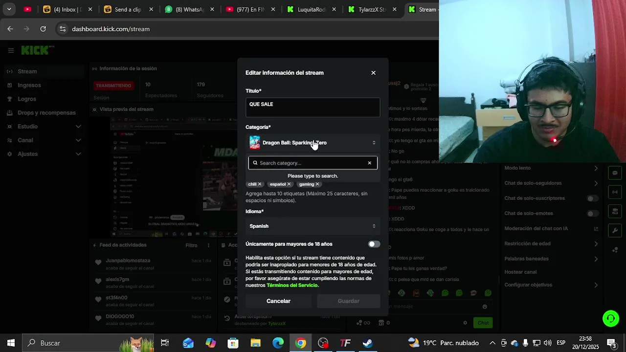Open the wrench tools panel icon
The height and width of the screenshot is (352, 626).
615,230
